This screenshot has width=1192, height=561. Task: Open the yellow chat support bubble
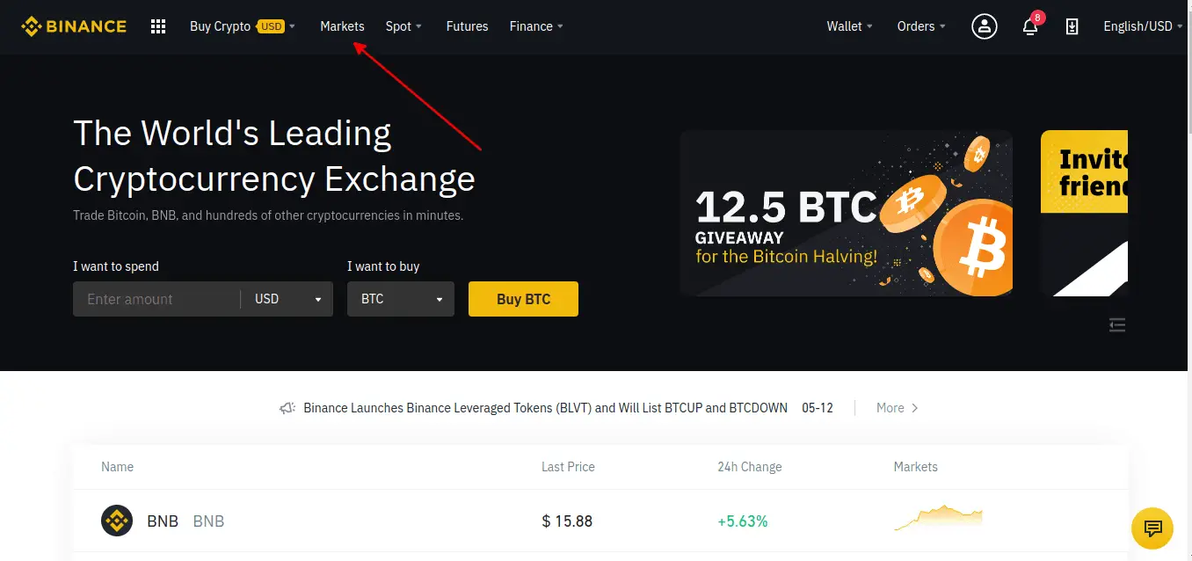coord(1152,528)
